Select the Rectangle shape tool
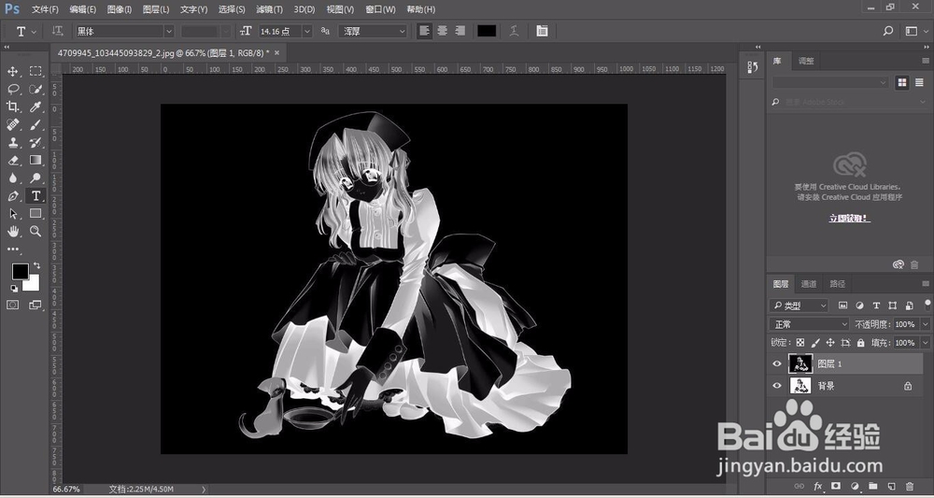The image size is (934, 498). (x=35, y=213)
